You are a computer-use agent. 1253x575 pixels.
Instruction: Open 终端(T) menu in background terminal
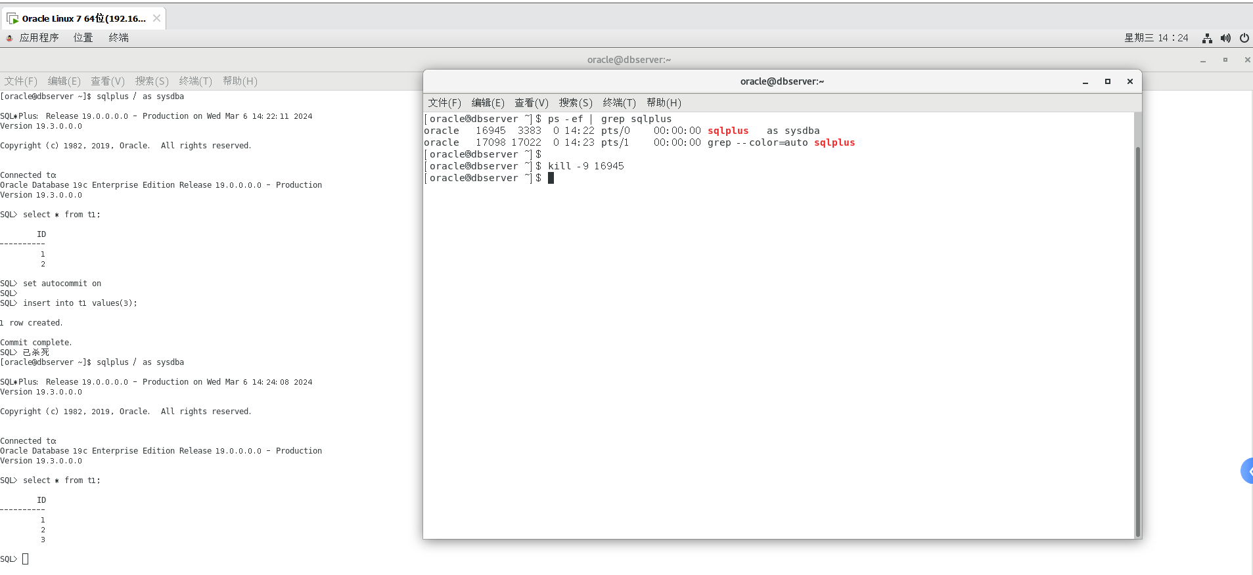196,81
